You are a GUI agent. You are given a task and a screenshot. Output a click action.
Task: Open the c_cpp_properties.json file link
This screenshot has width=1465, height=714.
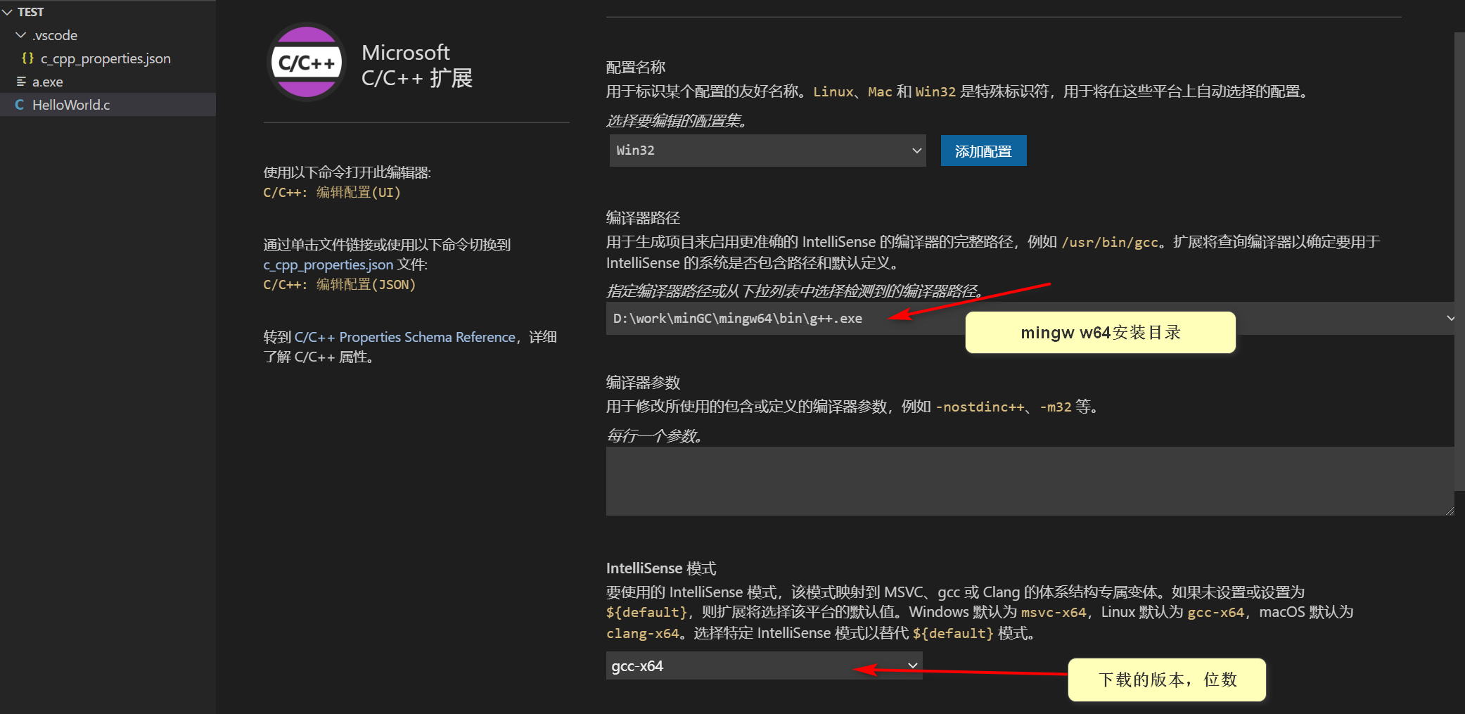tap(328, 264)
